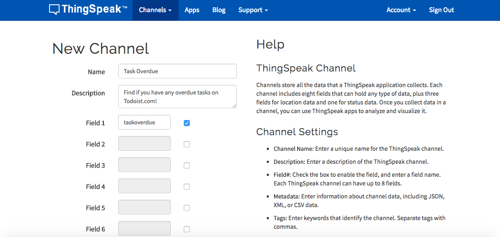Tick the Field 5 checkbox
This screenshot has width=500, height=237.
187,208
